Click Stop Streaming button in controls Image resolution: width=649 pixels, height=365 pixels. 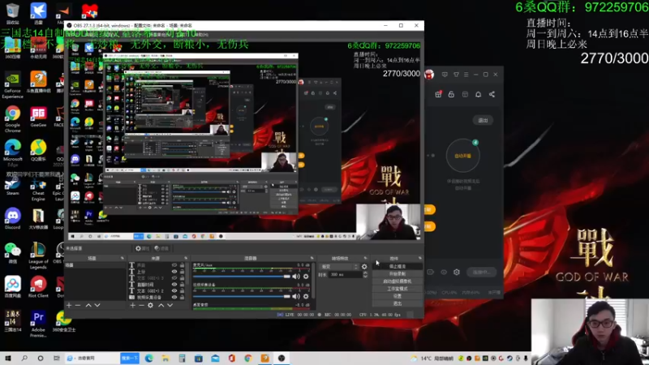pos(398,267)
